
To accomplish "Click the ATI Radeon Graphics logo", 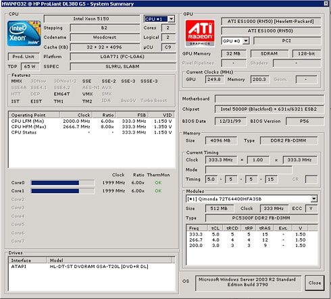I will tap(200, 33).
